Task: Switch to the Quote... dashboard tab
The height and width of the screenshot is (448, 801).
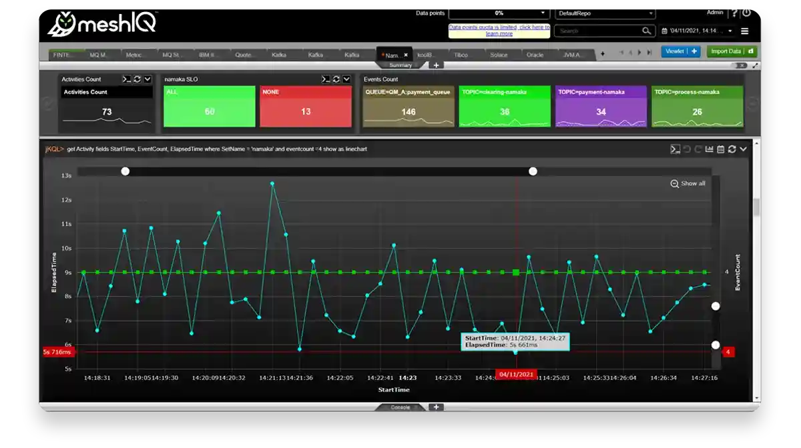Action: [x=245, y=55]
